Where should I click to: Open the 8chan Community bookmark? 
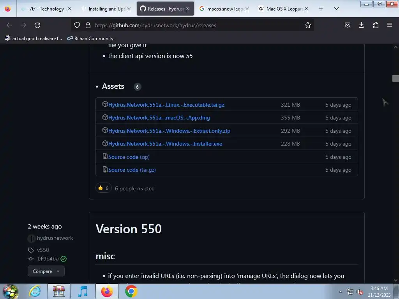(90, 39)
